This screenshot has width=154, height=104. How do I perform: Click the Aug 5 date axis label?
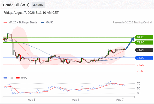pyautogui.click(x=32, y=100)
